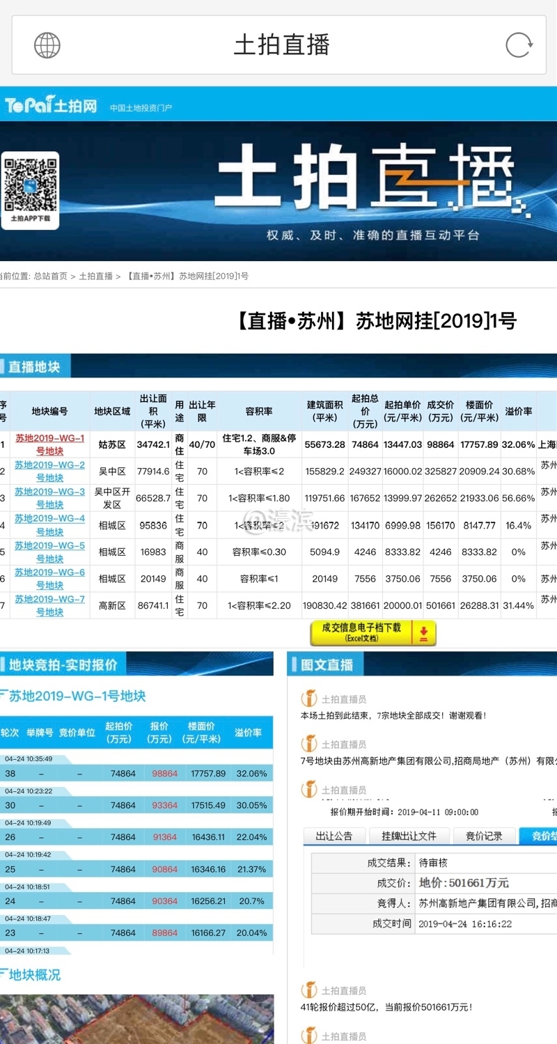
Task: Click the red download arrow icon
Action: [423, 633]
